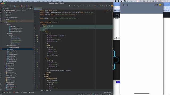Image resolution: width=170 pixels, height=95 pixels.
Task: Collapse the assets folder
Action: (6, 34)
